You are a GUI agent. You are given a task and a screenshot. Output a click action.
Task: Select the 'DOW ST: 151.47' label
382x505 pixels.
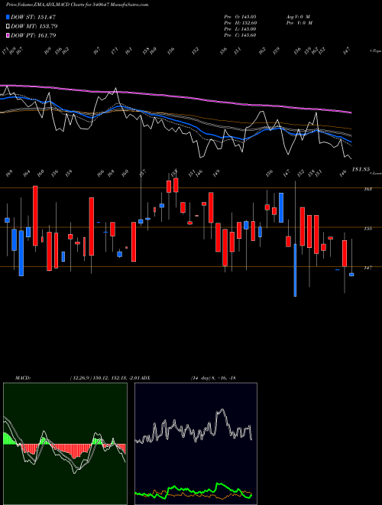pos(34,17)
